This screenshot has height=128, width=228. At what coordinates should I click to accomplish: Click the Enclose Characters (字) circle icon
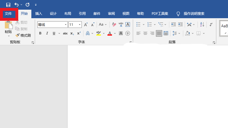(x=128, y=33)
